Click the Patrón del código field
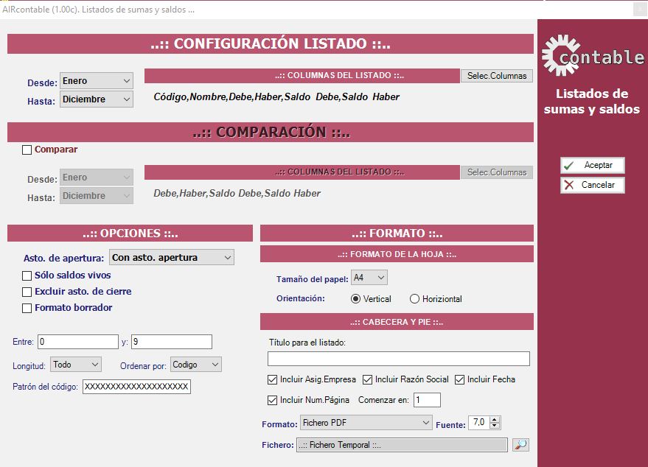 pos(136,387)
